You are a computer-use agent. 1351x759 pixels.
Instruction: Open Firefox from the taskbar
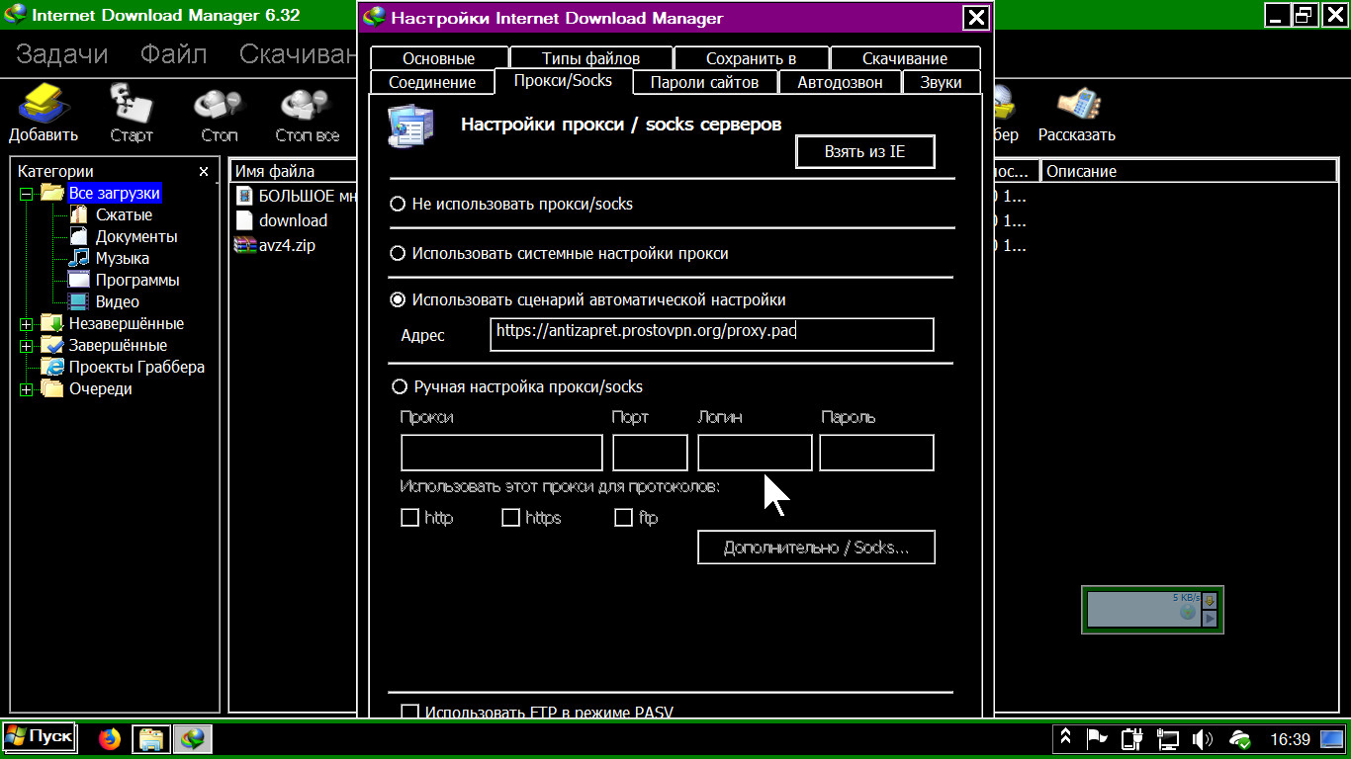tap(109, 738)
